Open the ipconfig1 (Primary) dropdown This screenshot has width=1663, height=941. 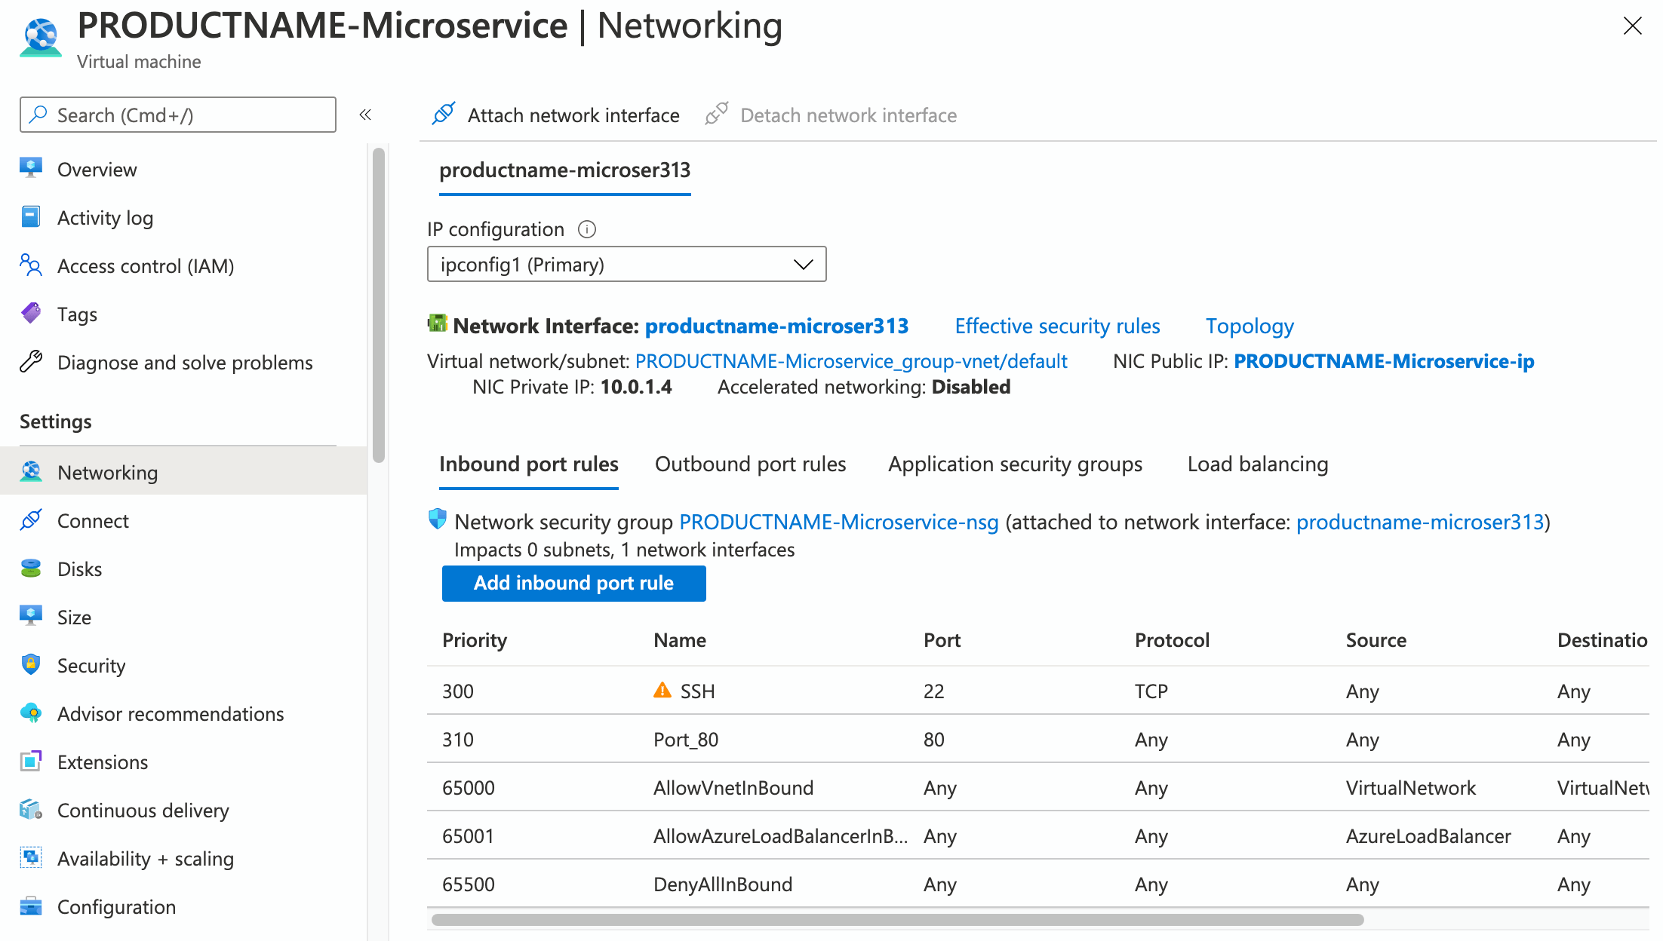tap(802, 264)
